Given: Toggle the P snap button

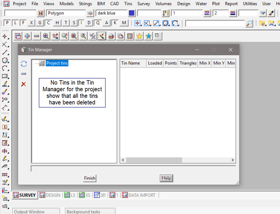Looking at the screenshot, I should point(7,23).
